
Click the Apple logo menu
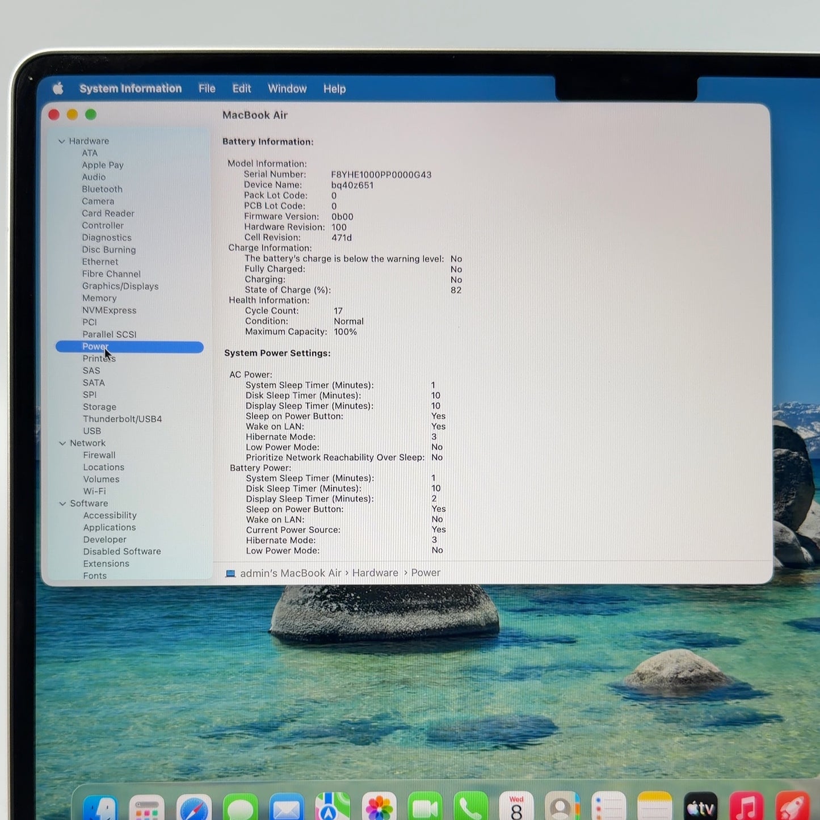coord(58,89)
